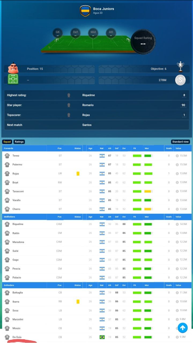Sort Midfielders table by Ovr column
The height and width of the screenshot is (343, 193).
tap(124, 217)
